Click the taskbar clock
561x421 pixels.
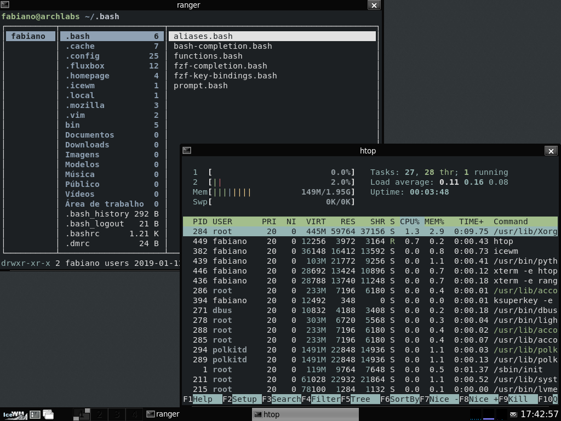point(539,414)
